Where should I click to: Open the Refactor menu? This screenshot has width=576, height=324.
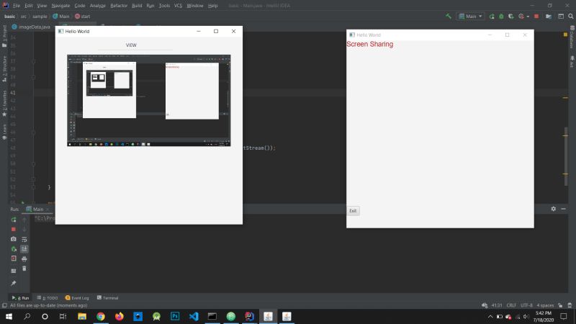click(x=119, y=6)
